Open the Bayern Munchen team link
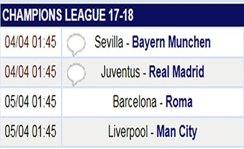Screen dimensions: 244x149 click(171, 42)
